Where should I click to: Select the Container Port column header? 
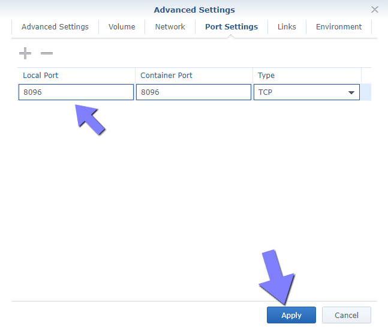click(194, 75)
